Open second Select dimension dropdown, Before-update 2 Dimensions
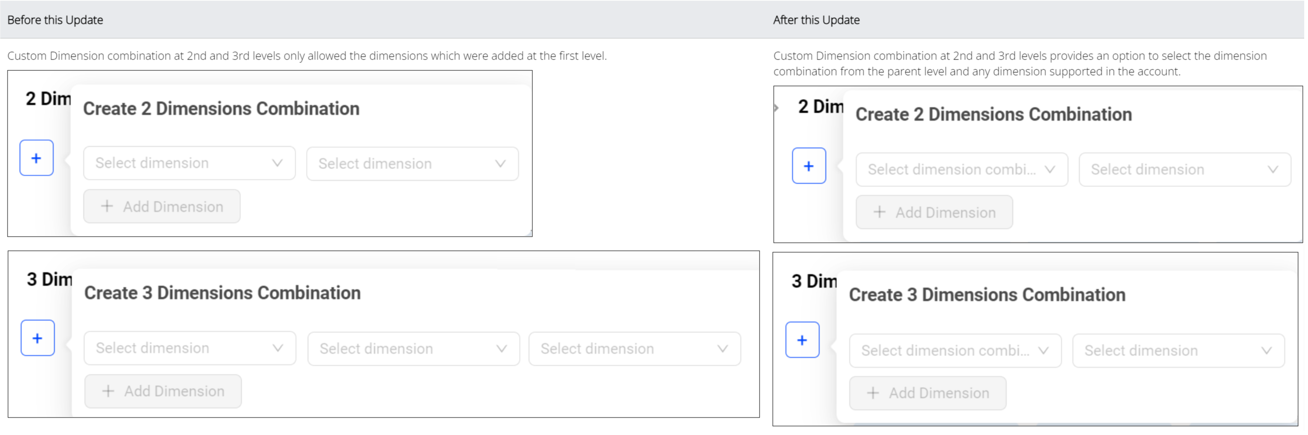This screenshot has height=435, width=1308. tap(412, 164)
